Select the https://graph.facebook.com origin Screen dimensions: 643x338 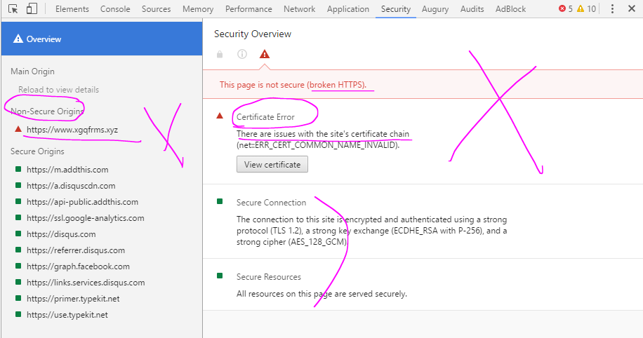coord(78,266)
